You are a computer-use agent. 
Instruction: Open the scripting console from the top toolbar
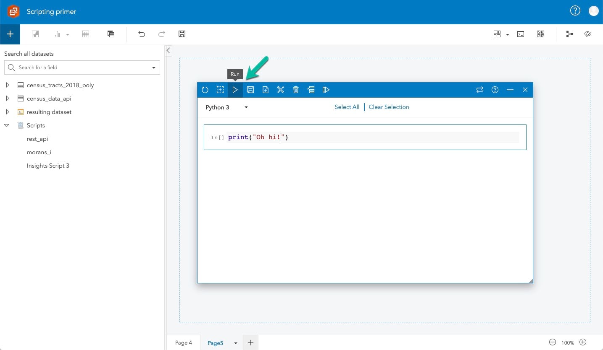click(521, 34)
